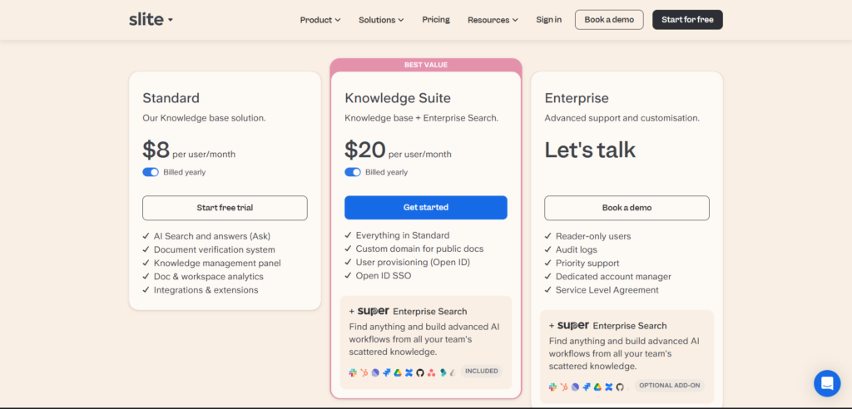Click the Let's talk heading
This screenshot has height=409, width=852.
590,150
